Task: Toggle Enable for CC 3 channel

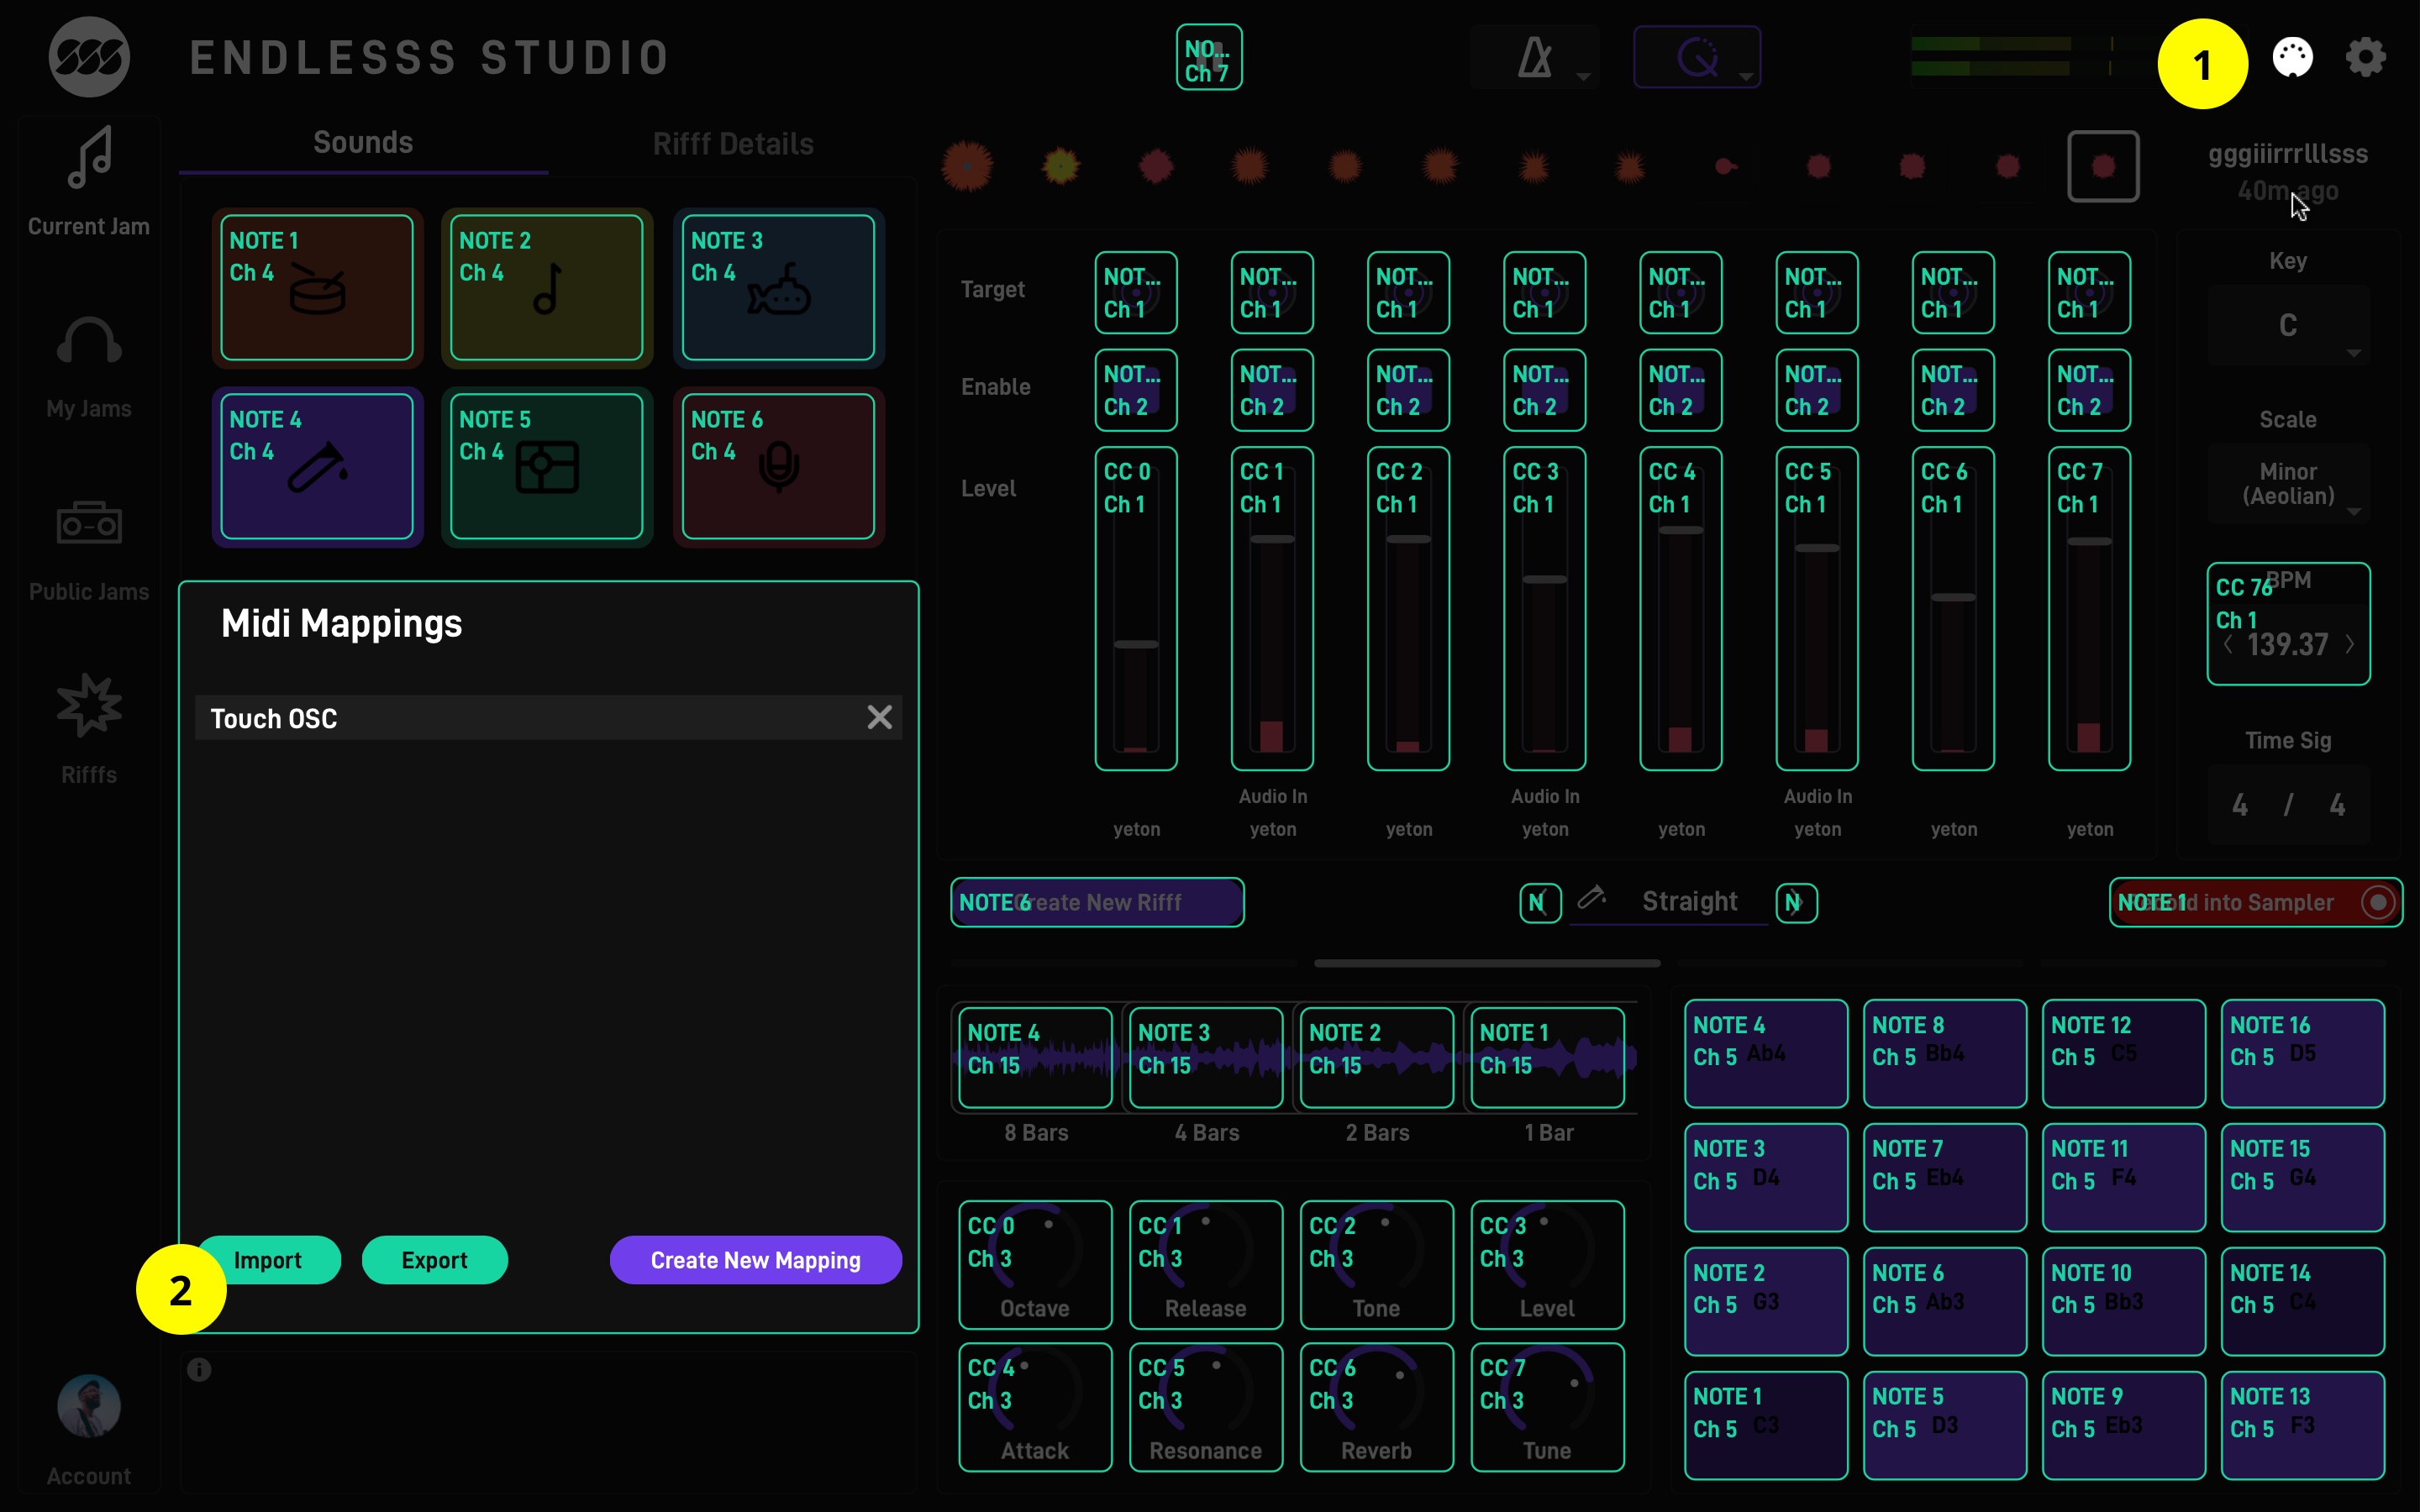Action: [1545, 390]
